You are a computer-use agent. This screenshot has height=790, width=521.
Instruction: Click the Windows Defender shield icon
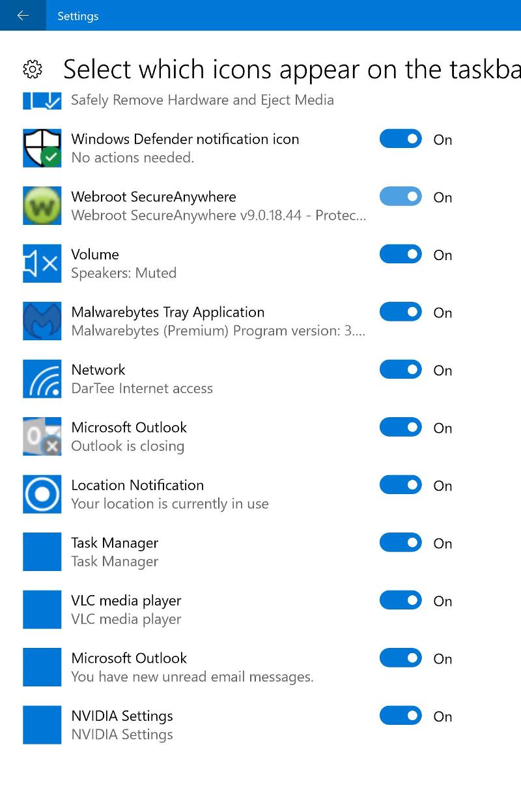(x=42, y=148)
